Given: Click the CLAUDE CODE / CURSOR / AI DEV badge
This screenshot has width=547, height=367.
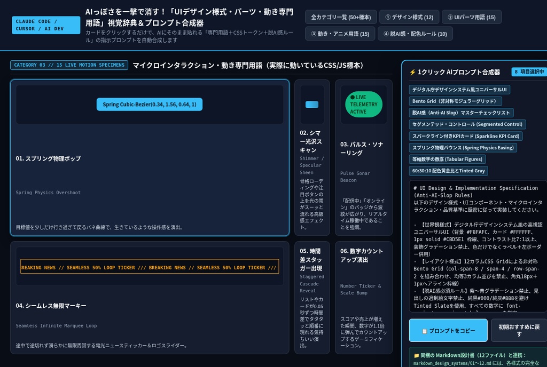Looking at the screenshot, I should pos(46,25).
